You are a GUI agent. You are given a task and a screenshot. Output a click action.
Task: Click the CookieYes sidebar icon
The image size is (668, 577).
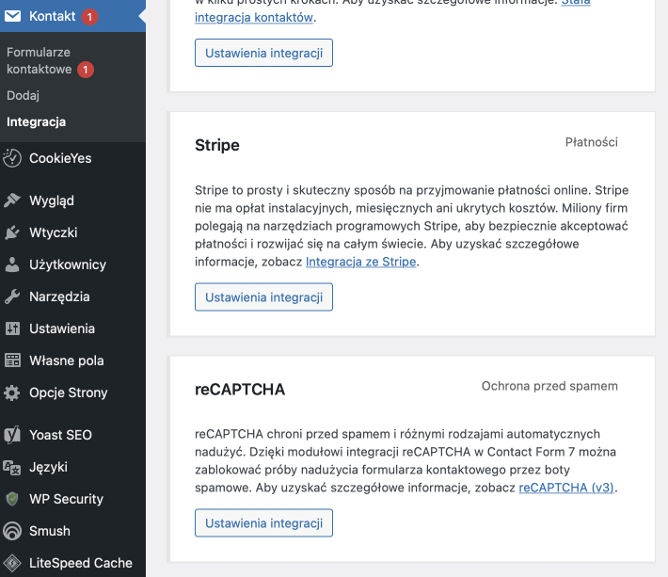(x=12, y=158)
